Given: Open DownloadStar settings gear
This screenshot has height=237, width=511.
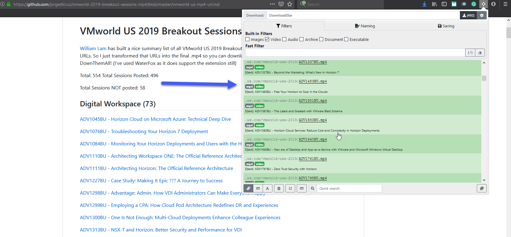Looking at the screenshot, I should coord(482,15).
